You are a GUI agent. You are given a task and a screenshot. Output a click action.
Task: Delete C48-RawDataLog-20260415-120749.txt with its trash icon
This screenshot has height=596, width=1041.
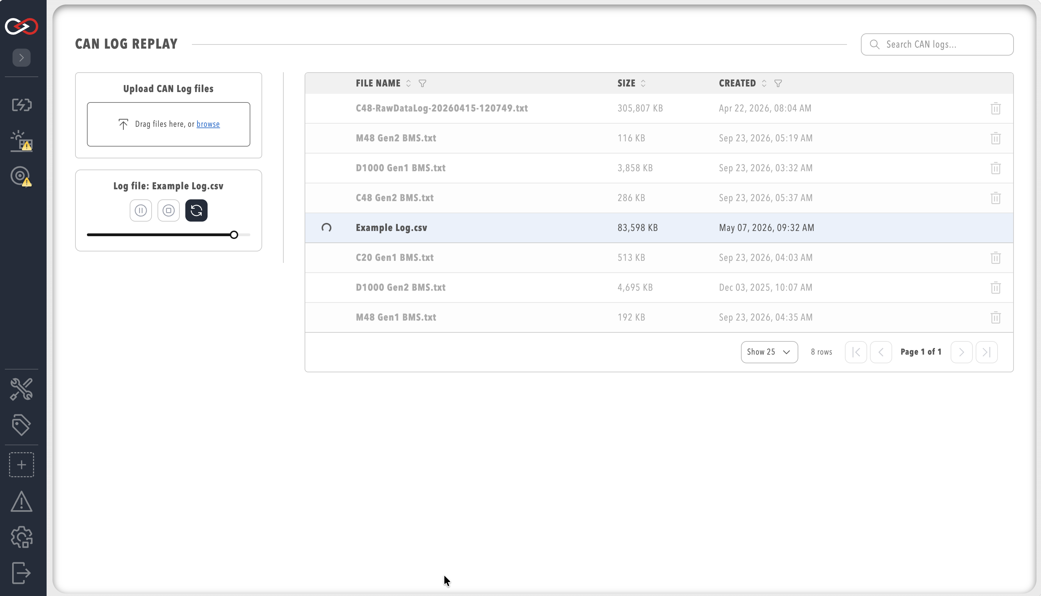click(995, 108)
